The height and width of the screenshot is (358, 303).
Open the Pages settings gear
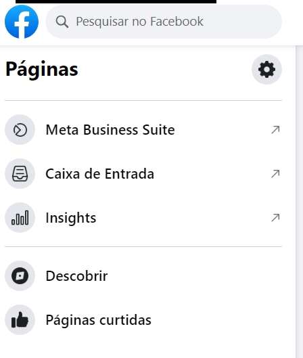click(x=266, y=70)
